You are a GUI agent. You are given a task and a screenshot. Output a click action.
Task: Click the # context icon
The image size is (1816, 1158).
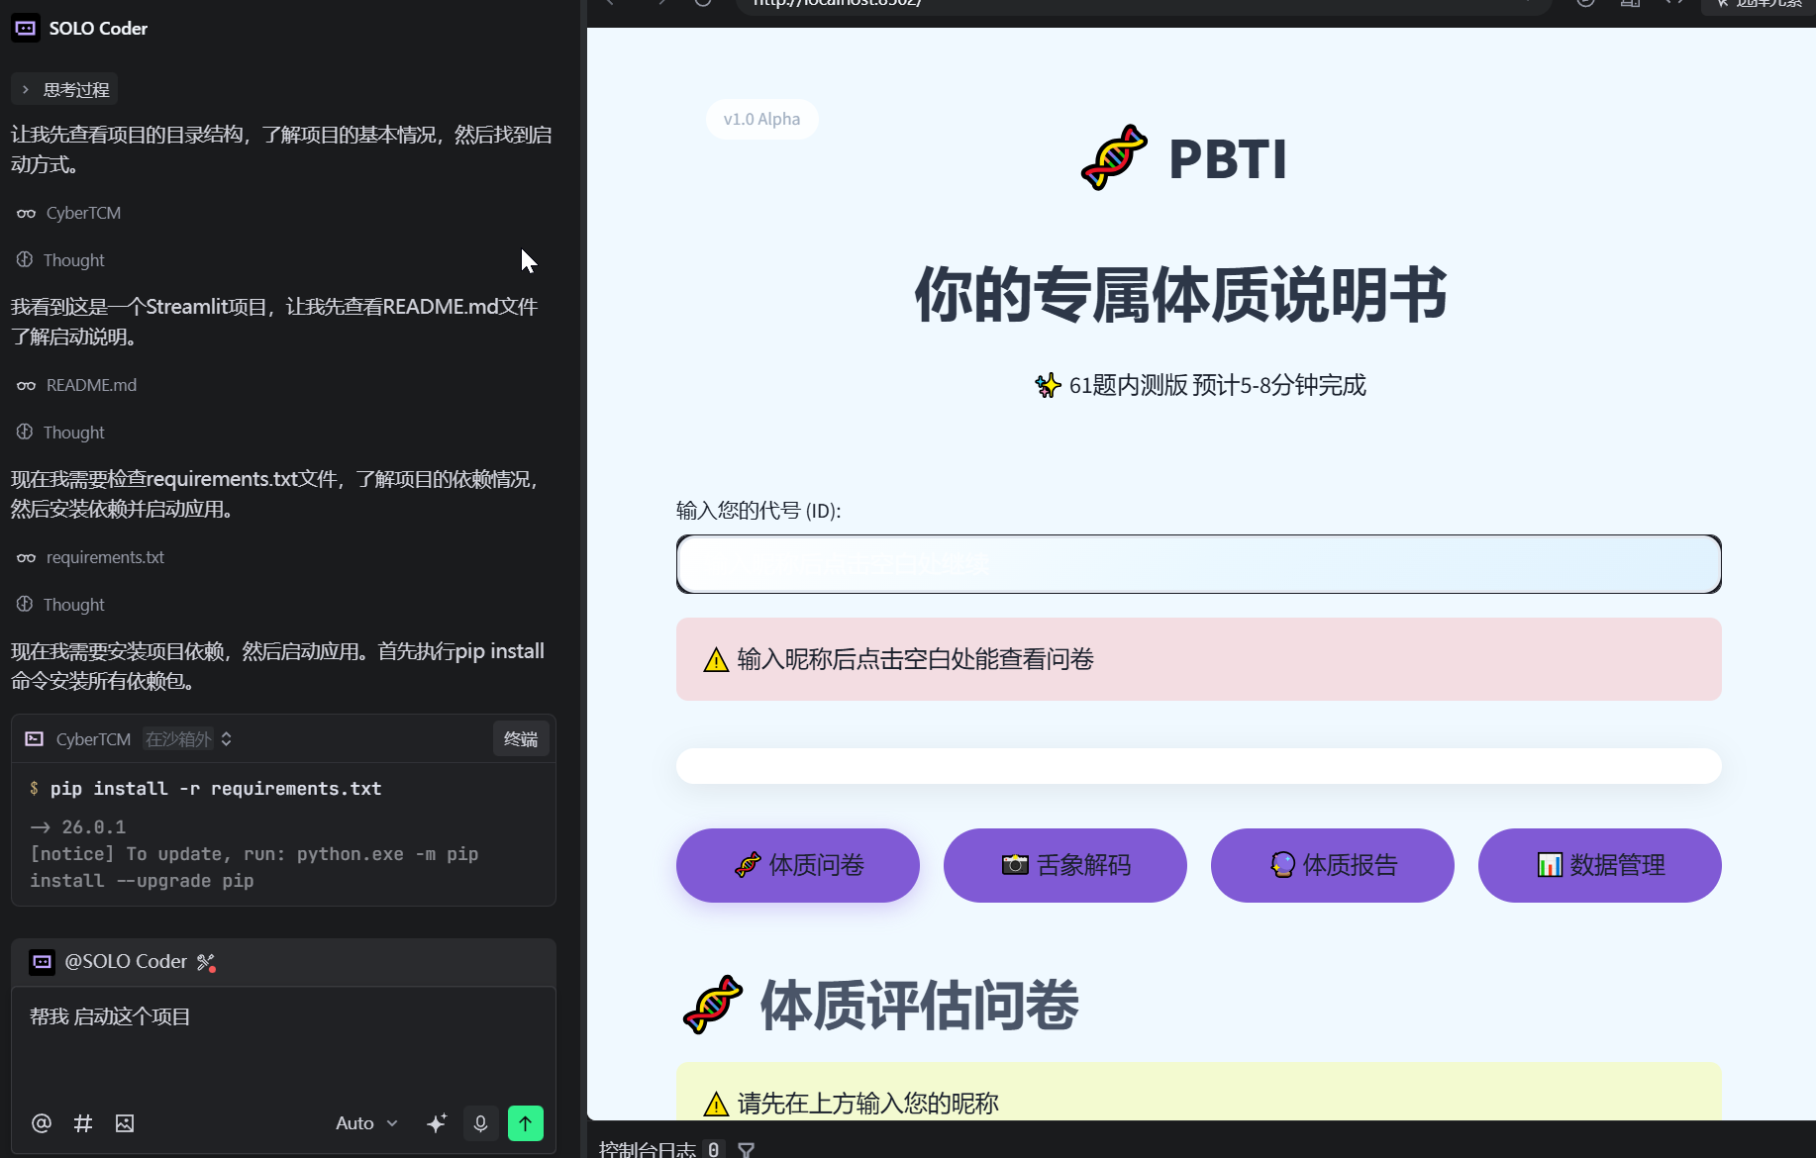(x=83, y=1123)
